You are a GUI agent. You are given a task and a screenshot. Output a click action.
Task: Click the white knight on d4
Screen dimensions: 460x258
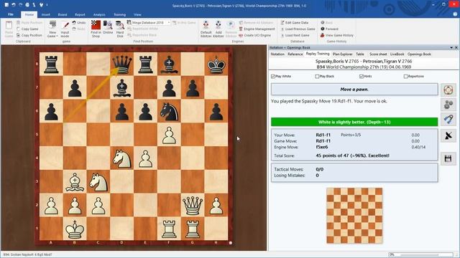(121, 158)
